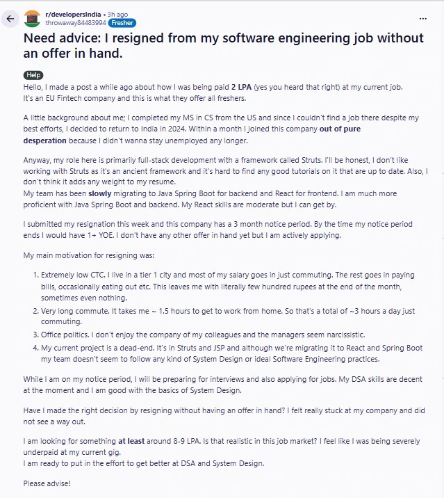Image resolution: width=444 pixels, height=498 pixels.
Task: Open the throwaway84483994 user profile
Action: pos(75,23)
